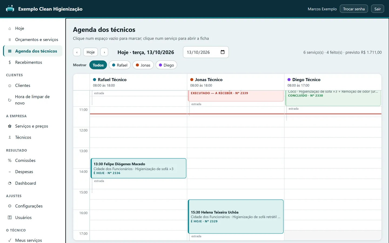Open Orçamentos e serviços page
389x243 pixels.
point(33,40)
